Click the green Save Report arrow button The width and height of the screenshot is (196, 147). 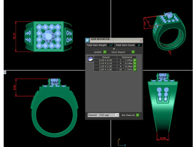click(133, 52)
